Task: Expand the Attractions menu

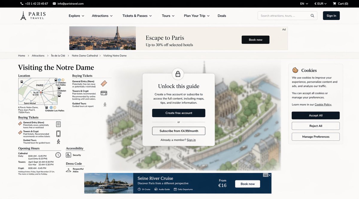Action: [102, 16]
